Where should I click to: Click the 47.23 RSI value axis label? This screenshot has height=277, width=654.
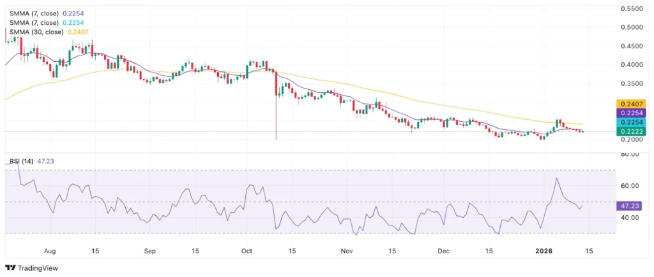pyautogui.click(x=630, y=206)
